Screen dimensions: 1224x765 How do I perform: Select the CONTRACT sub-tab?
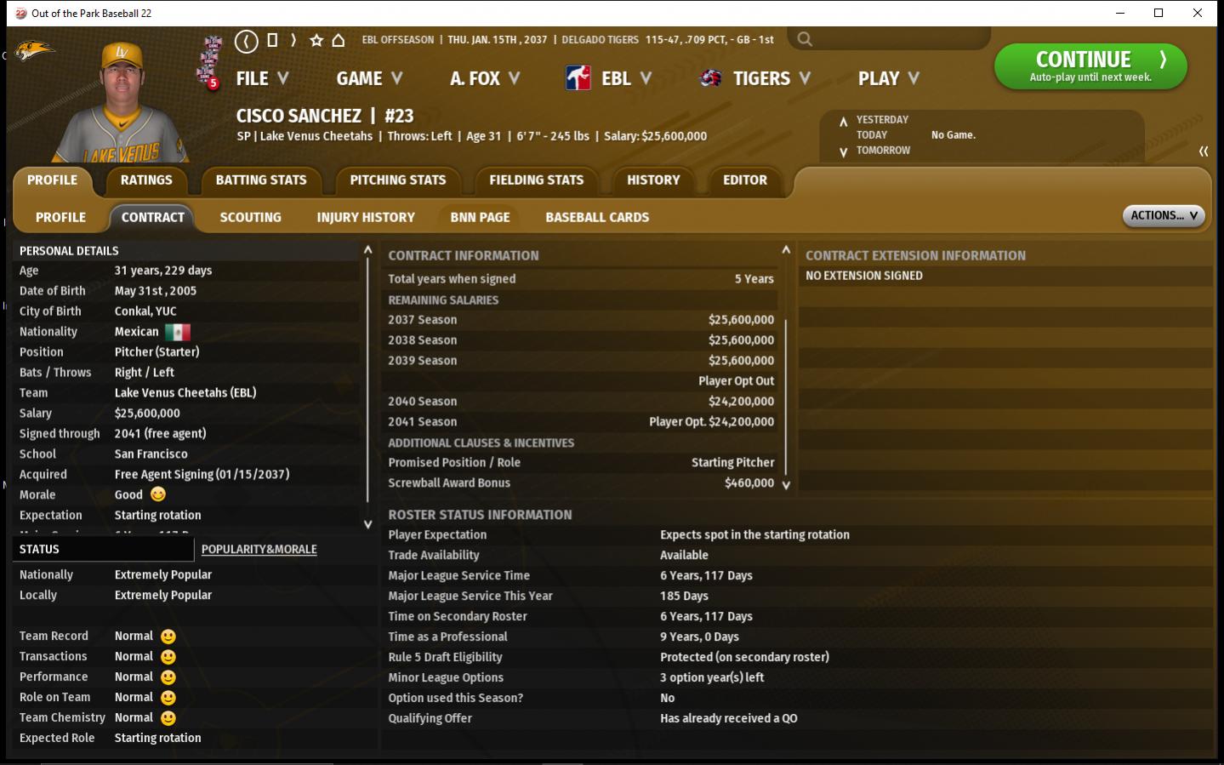pyautogui.click(x=153, y=218)
